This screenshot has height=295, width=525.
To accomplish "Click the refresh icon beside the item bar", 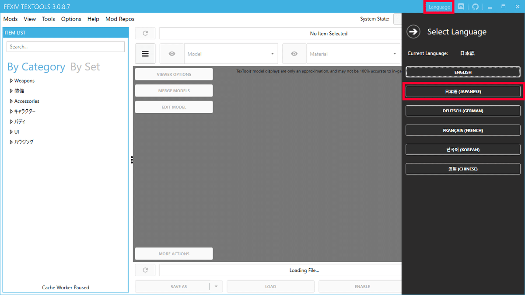I will point(145,33).
